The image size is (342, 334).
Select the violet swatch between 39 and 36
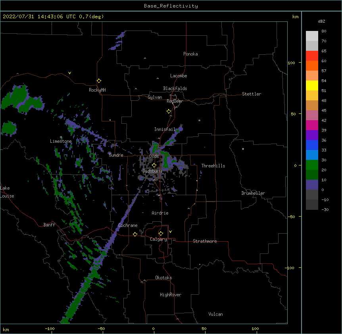[x=312, y=135]
